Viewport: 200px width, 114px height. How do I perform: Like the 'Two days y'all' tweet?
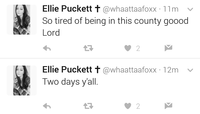pos(128,106)
